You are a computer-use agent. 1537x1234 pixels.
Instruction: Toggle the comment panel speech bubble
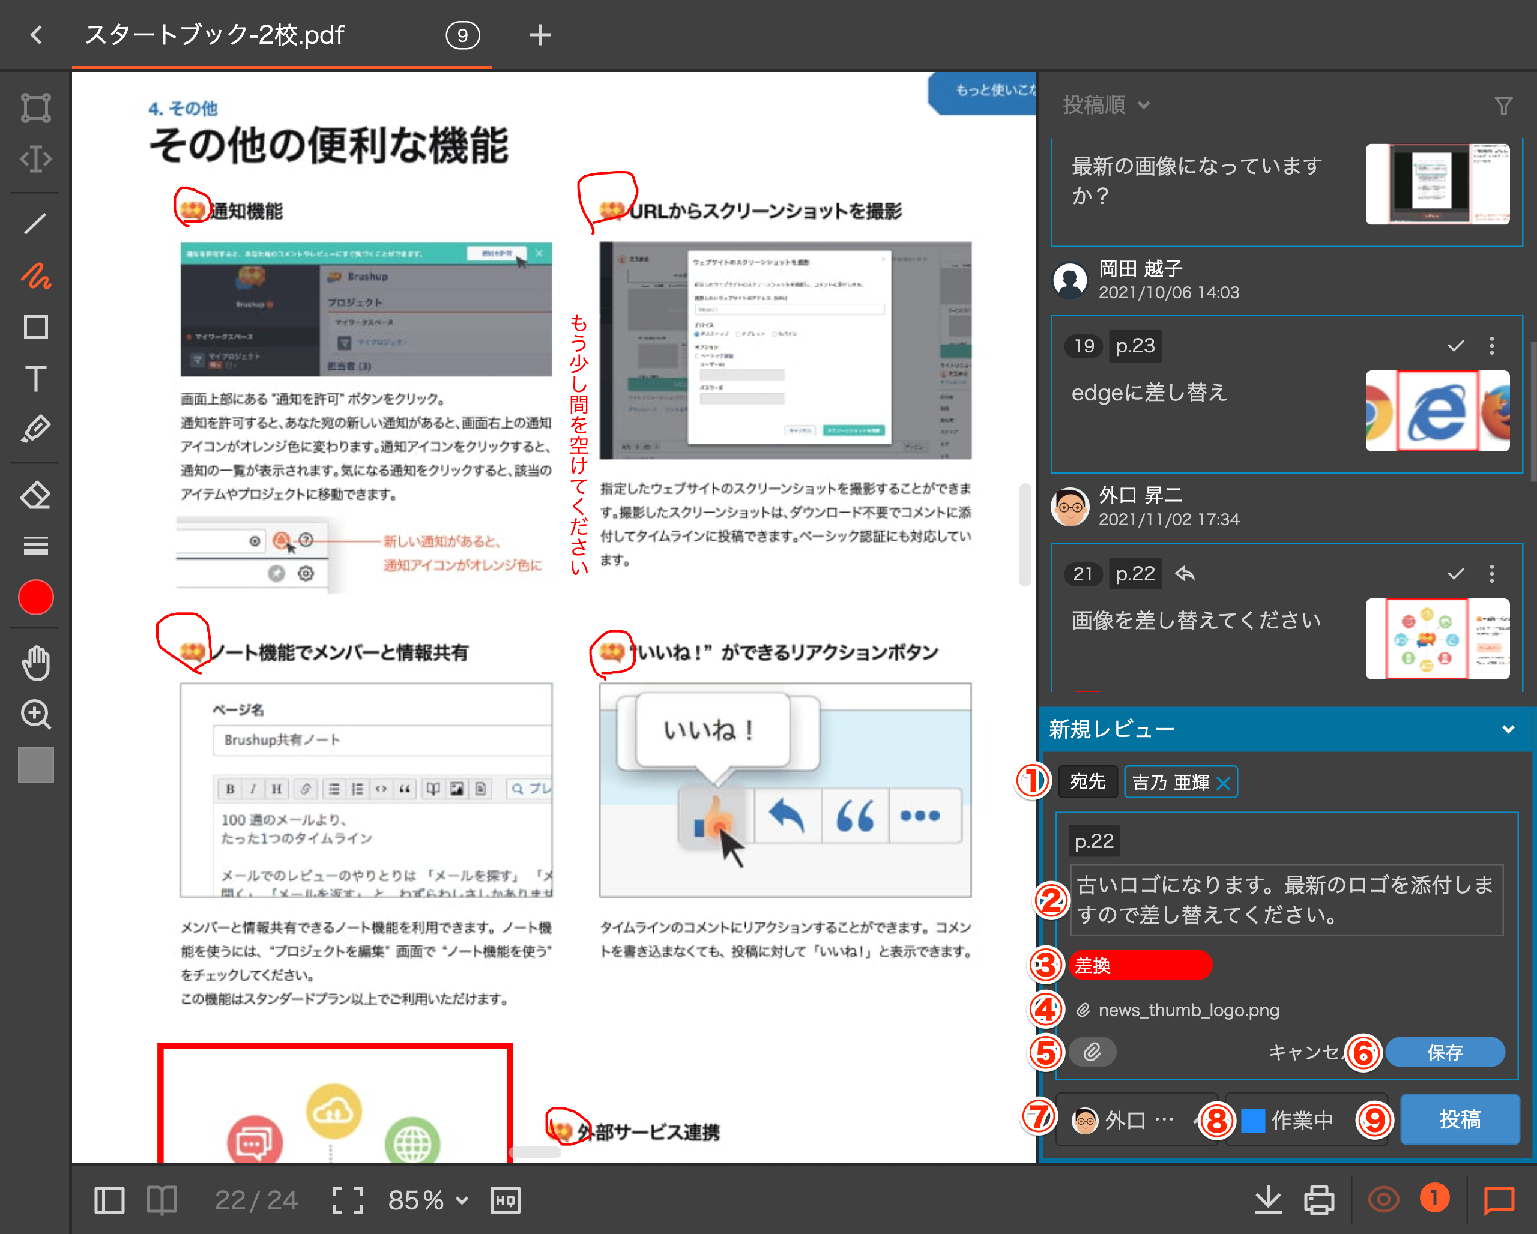pos(1499,1200)
